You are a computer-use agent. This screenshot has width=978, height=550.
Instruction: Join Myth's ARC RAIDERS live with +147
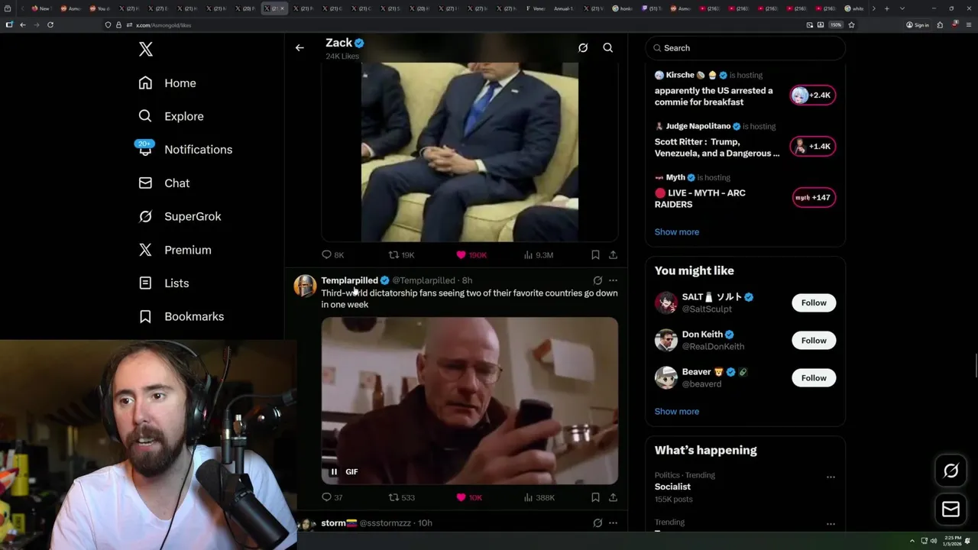point(813,198)
